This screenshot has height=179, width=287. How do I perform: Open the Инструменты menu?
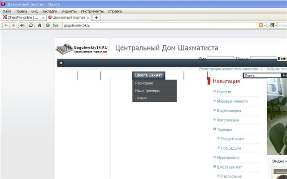click(92, 10)
